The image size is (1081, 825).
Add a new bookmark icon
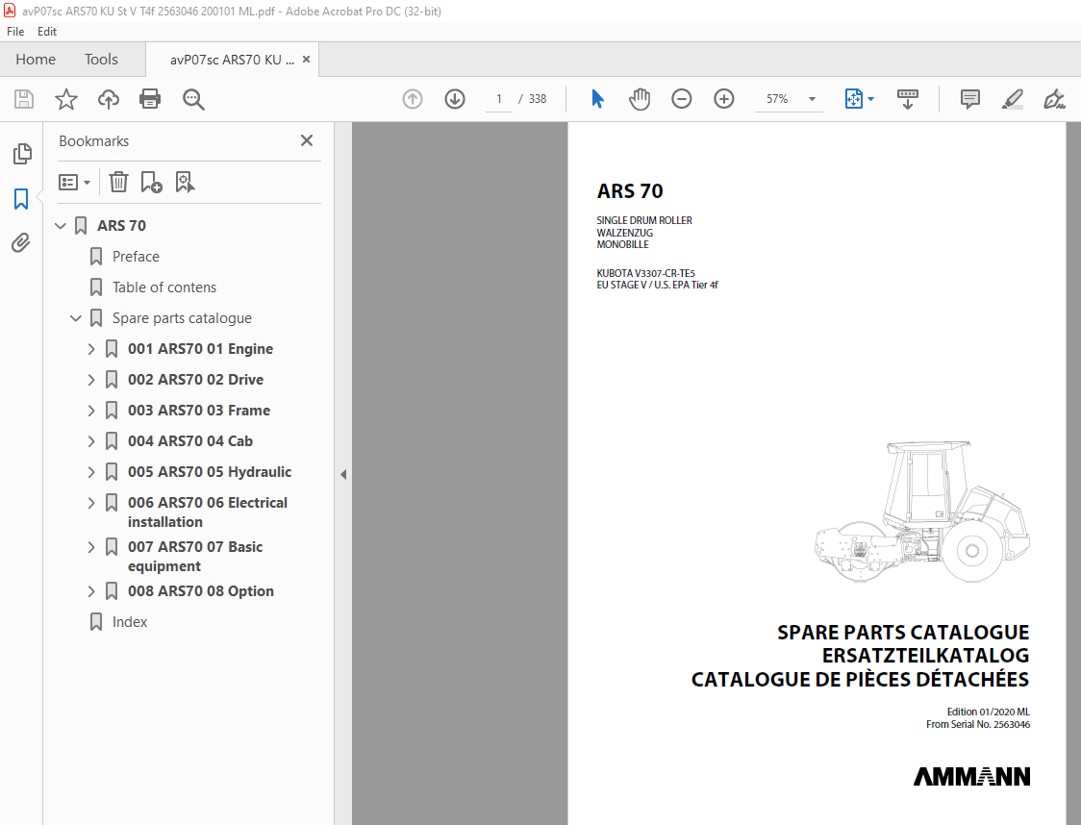pyautogui.click(x=151, y=182)
